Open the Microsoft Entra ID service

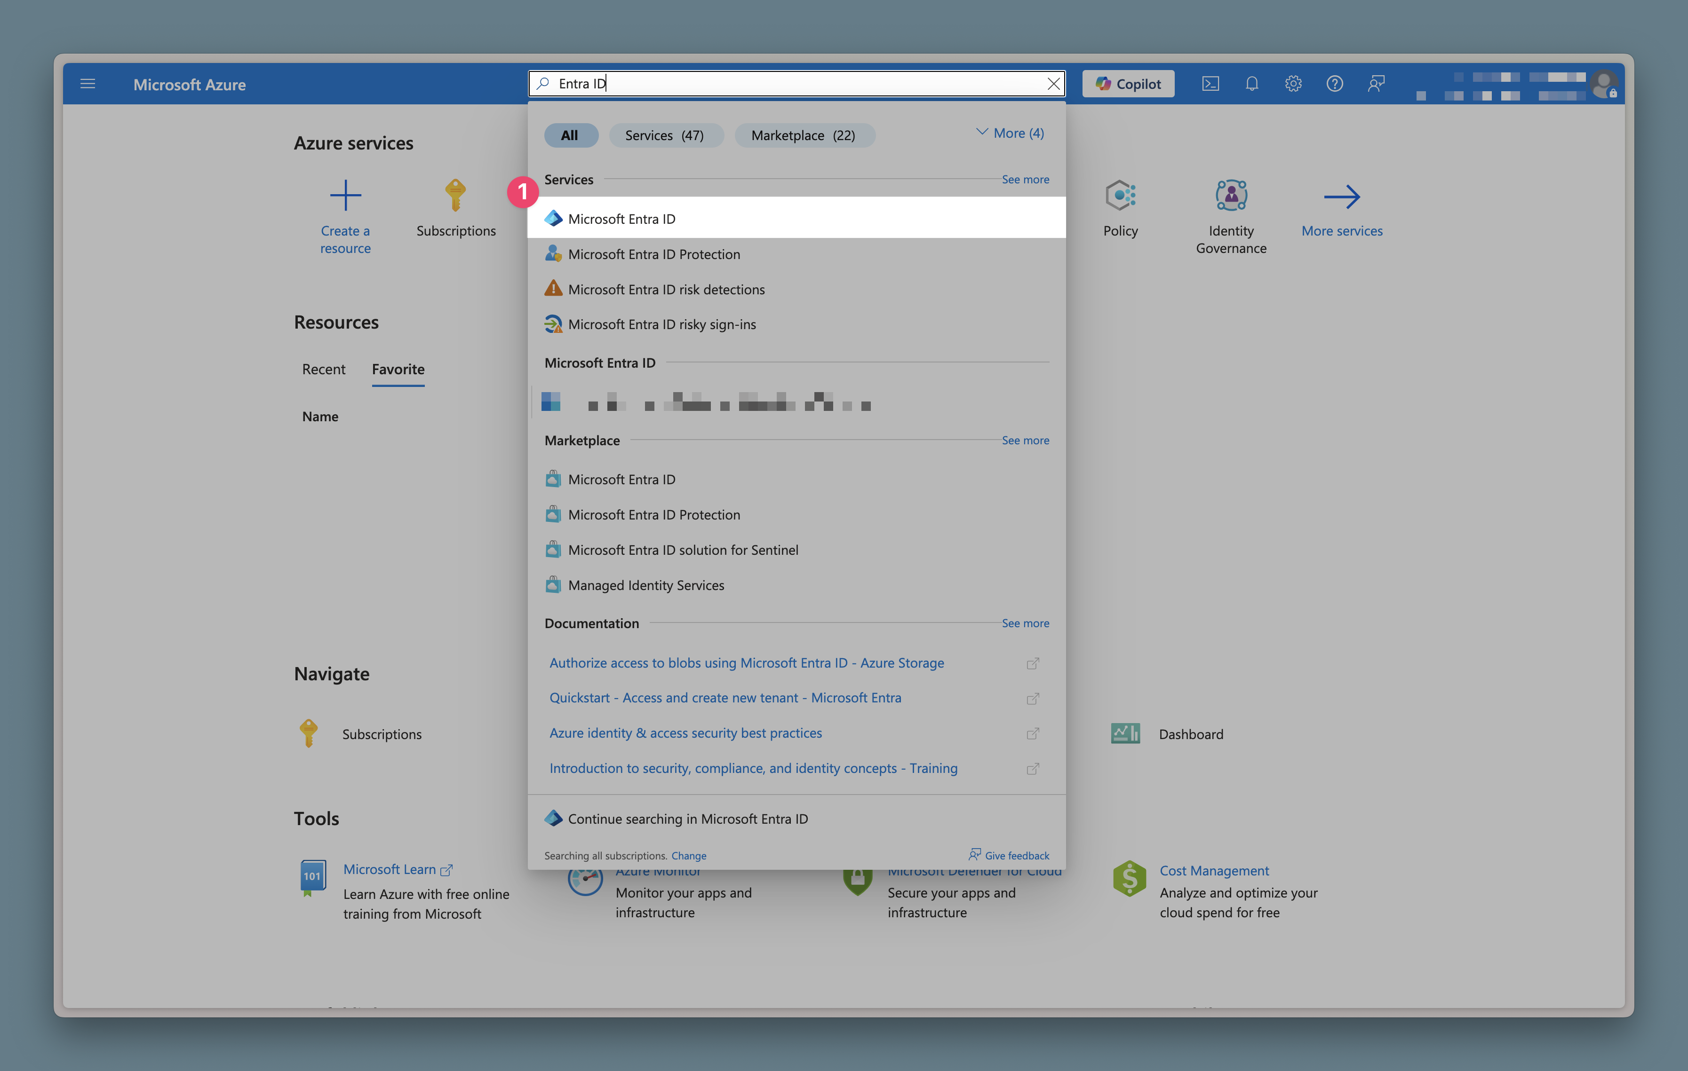(x=796, y=219)
